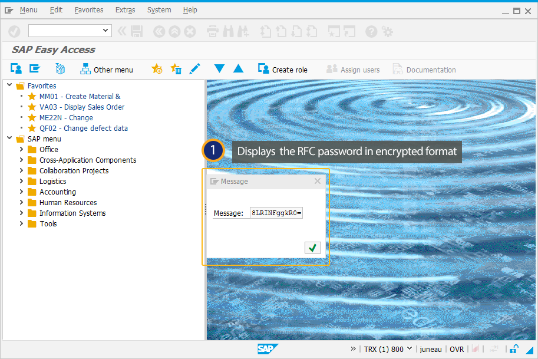Click the Next Page icon

pos(296,32)
